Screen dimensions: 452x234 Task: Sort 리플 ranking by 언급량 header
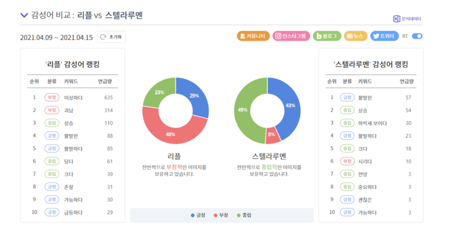[x=105, y=81]
